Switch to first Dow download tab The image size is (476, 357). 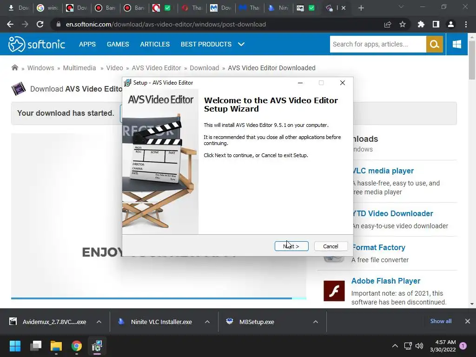point(18,8)
